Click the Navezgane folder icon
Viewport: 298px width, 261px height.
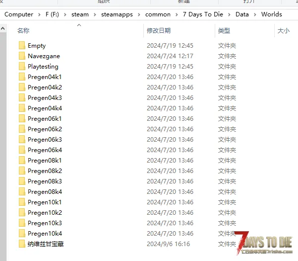click(22, 56)
